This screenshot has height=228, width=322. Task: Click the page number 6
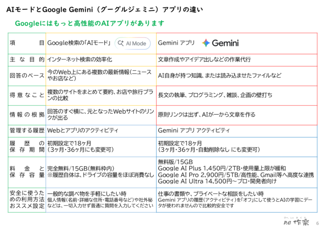point(317,223)
